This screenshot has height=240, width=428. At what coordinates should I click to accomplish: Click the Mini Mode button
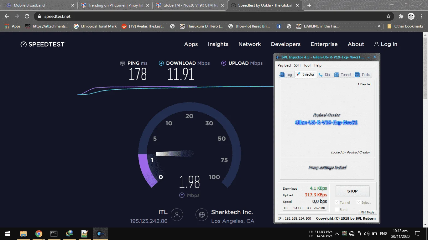(x=367, y=212)
